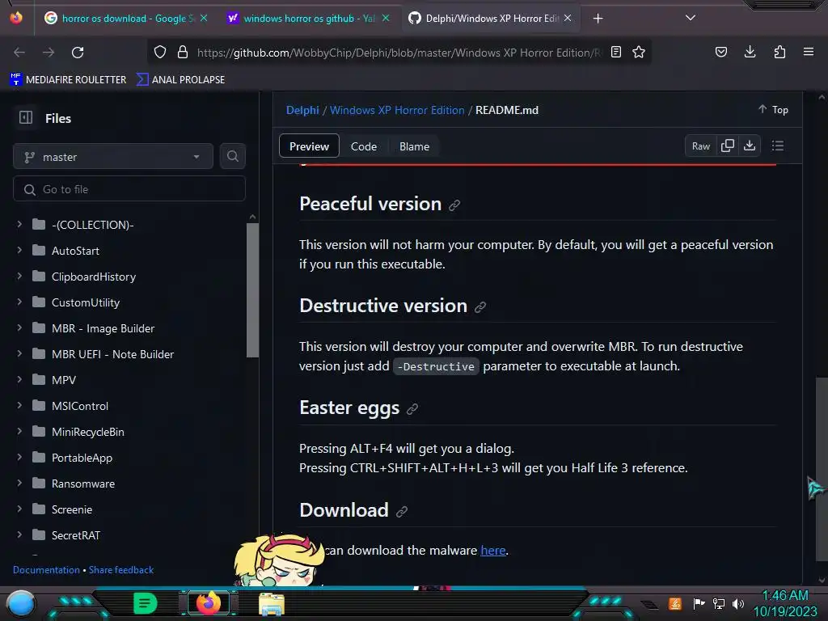Click the volume speaker tray icon

[x=738, y=603]
